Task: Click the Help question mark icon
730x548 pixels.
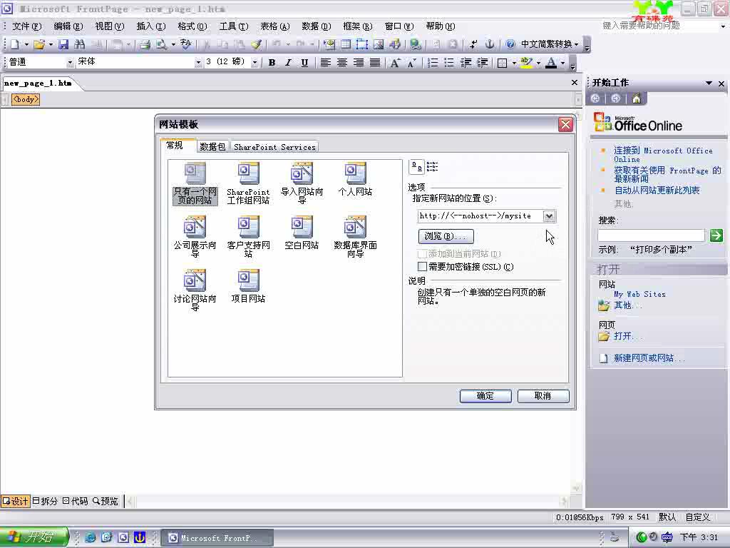Action: coord(510,44)
